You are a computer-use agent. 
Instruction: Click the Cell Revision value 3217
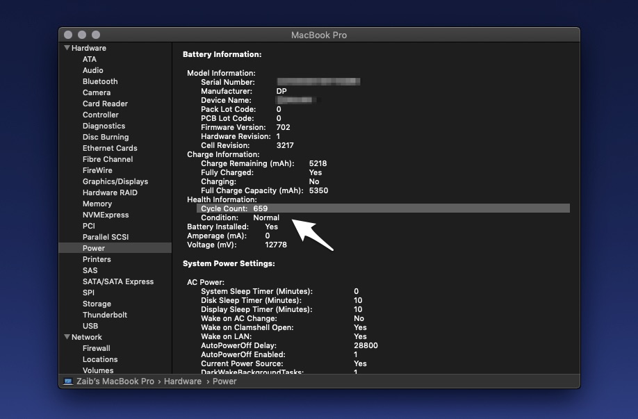285,146
